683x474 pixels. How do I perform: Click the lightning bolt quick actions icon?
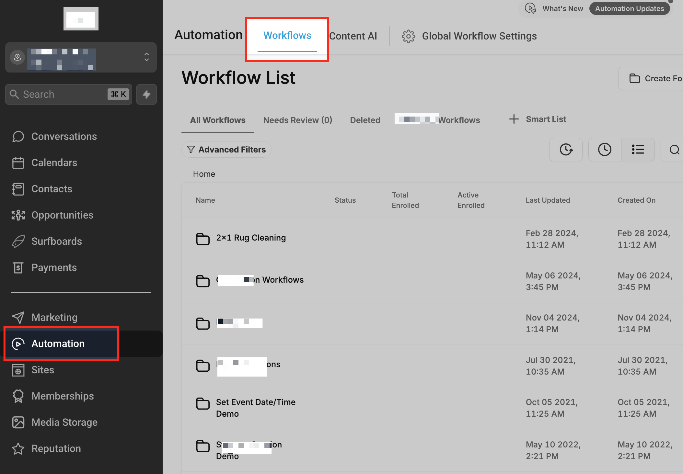[x=146, y=94]
